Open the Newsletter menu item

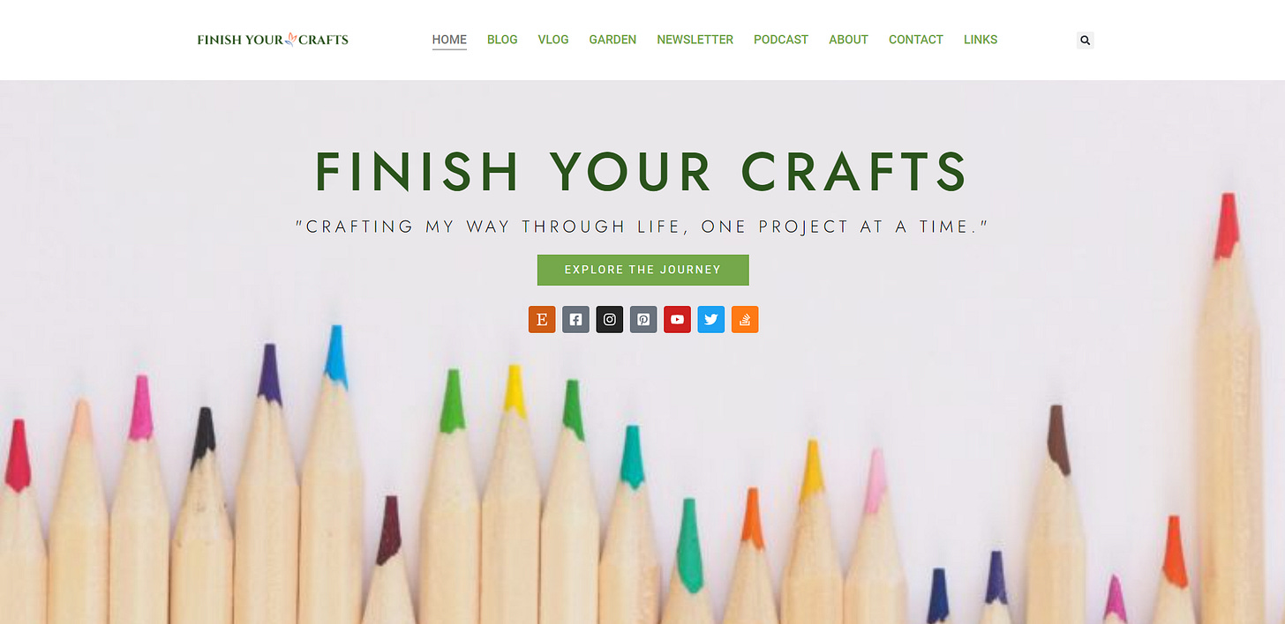(695, 40)
